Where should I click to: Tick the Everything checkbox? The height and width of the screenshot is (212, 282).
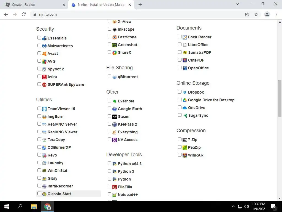[x=109, y=132]
